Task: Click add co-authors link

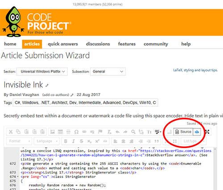Action: [x=56, y=95]
